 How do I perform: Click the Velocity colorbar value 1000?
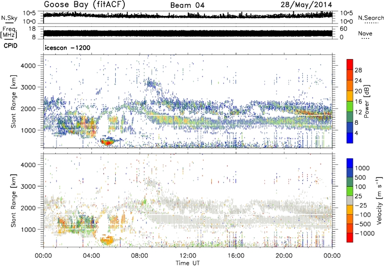click(x=362, y=168)
